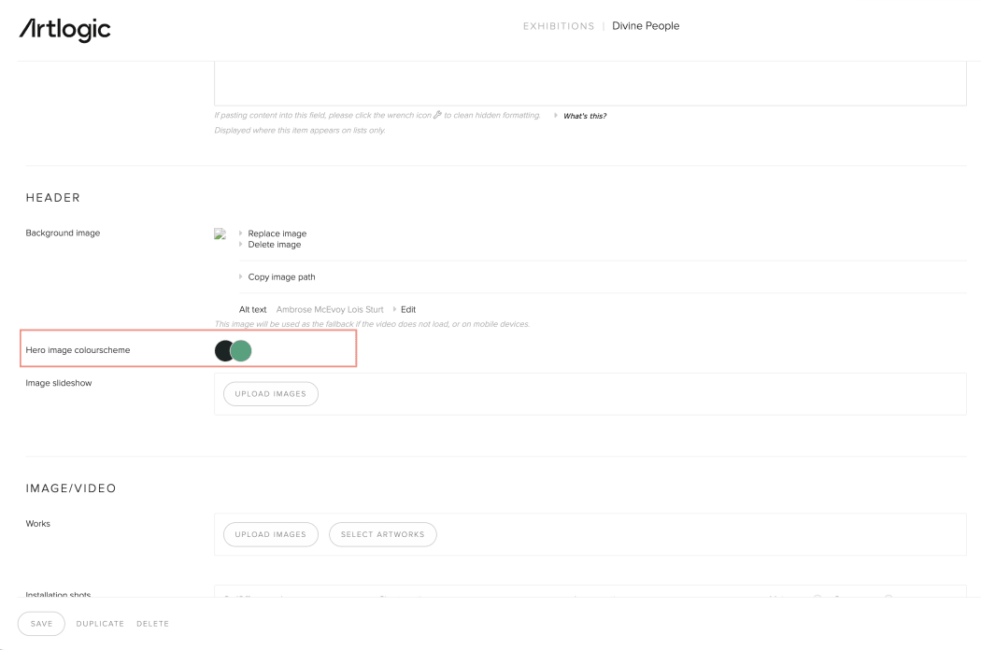Click the disclosure arrow beside Delete image
The width and height of the screenshot is (981, 650).
pos(241,244)
